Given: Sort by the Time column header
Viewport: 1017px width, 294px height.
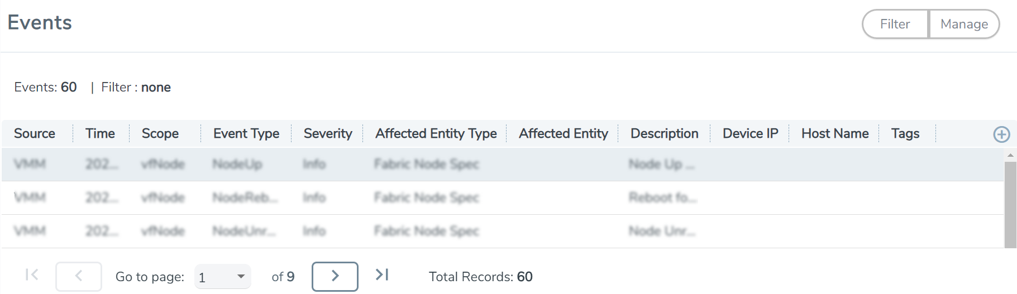Looking at the screenshot, I should [100, 133].
